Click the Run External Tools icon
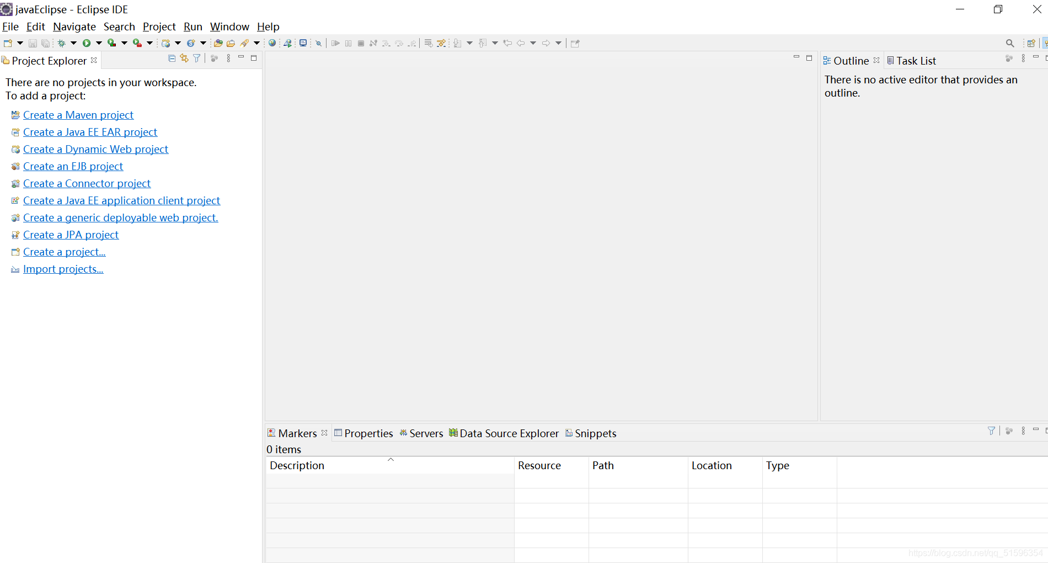Viewport: 1048px width, 563px height. point(137,43)
